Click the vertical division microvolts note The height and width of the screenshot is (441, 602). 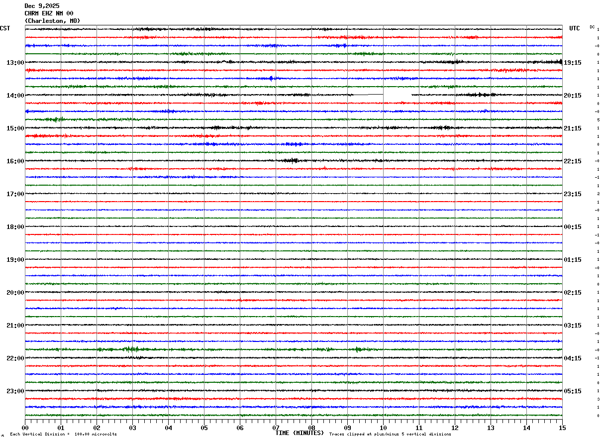coord(63,434)
